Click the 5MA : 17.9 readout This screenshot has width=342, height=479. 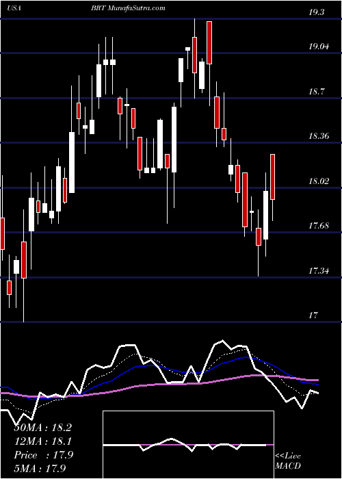click(x=40, y=468)
